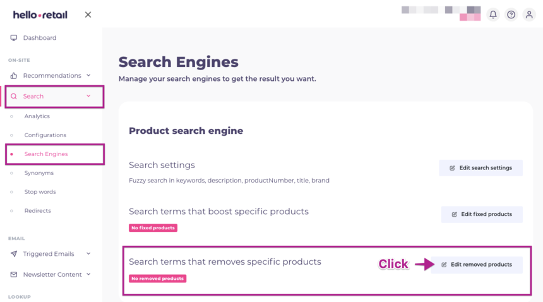Click the Dashboard monitor icon
Image resolution: width=543 pixels, height=302 pixels.
[14, 38]
